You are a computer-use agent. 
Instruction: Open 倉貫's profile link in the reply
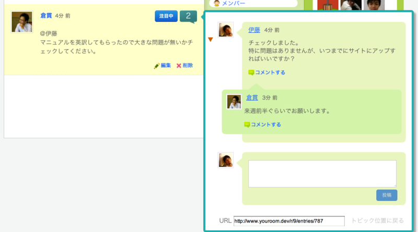[252, 97]
